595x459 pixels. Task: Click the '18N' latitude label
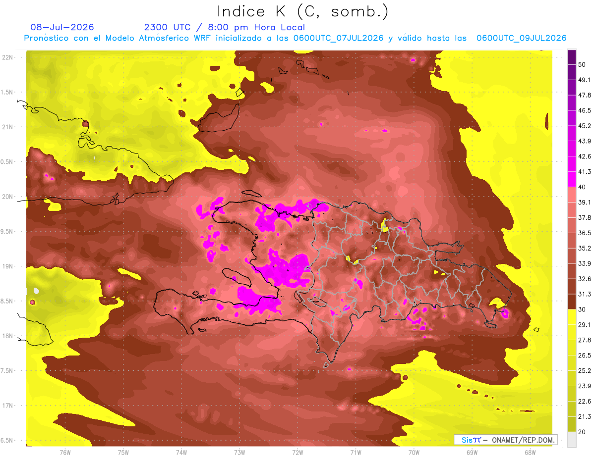tap(7, 336)
